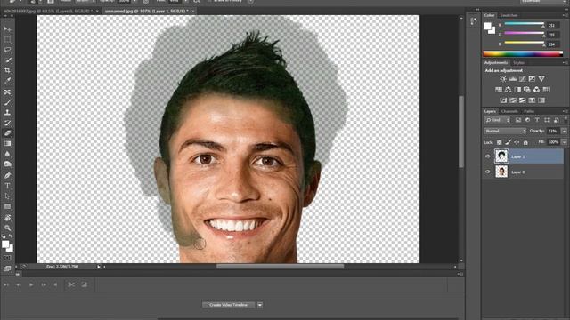The width and height of the screenshot is (570, 320).
Task: Select the History Brush tool
Action: (7, 124)
